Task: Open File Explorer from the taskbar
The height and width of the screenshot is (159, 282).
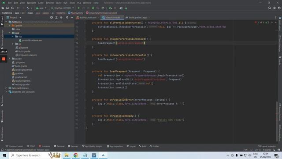Action: coord(67,155)
